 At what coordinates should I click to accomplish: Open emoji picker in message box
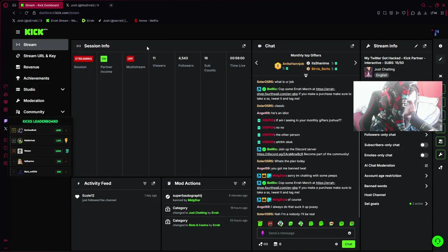coord(349,233)
